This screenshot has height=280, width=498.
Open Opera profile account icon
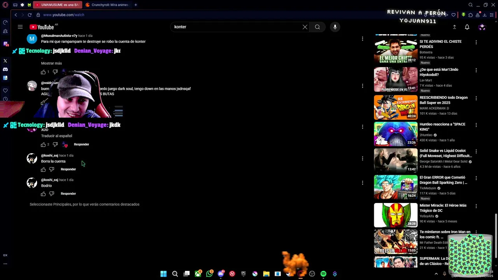pos(478,15)
